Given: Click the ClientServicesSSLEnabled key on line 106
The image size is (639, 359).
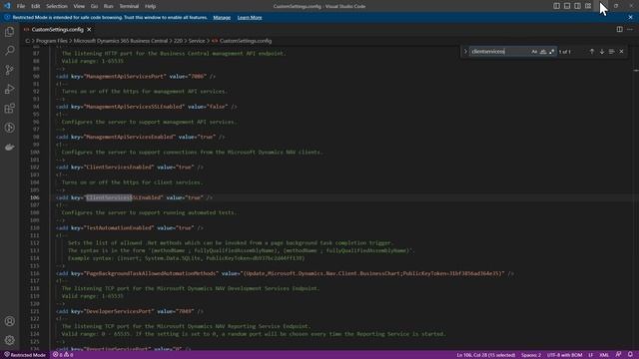Looking at the screenshot, I should coord(124,197).
